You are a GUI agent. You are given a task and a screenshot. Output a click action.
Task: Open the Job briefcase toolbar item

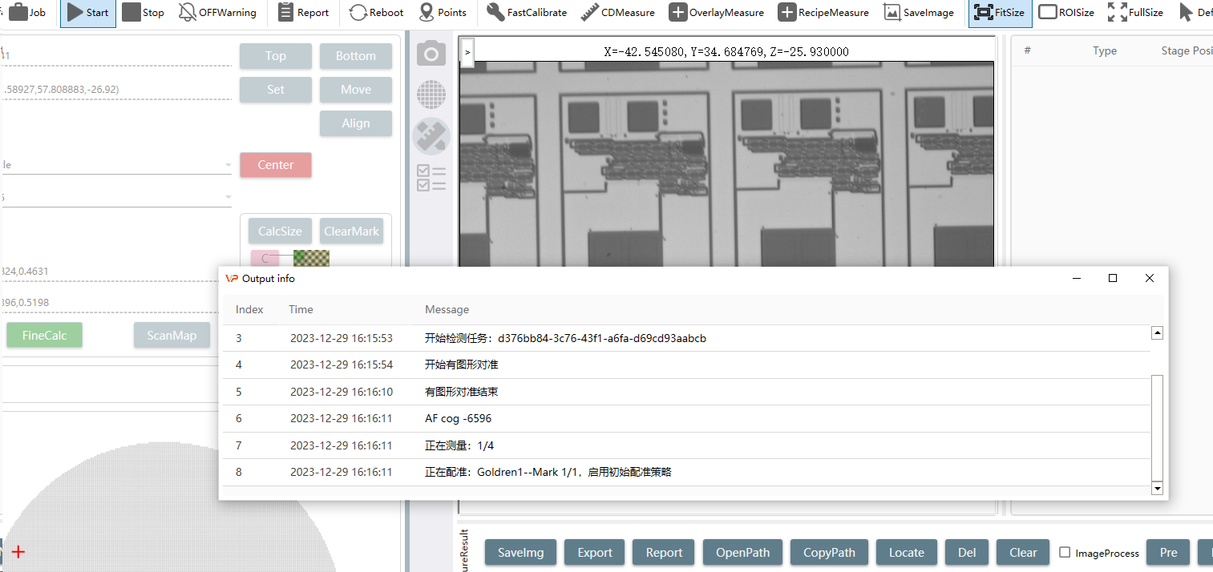27,13
